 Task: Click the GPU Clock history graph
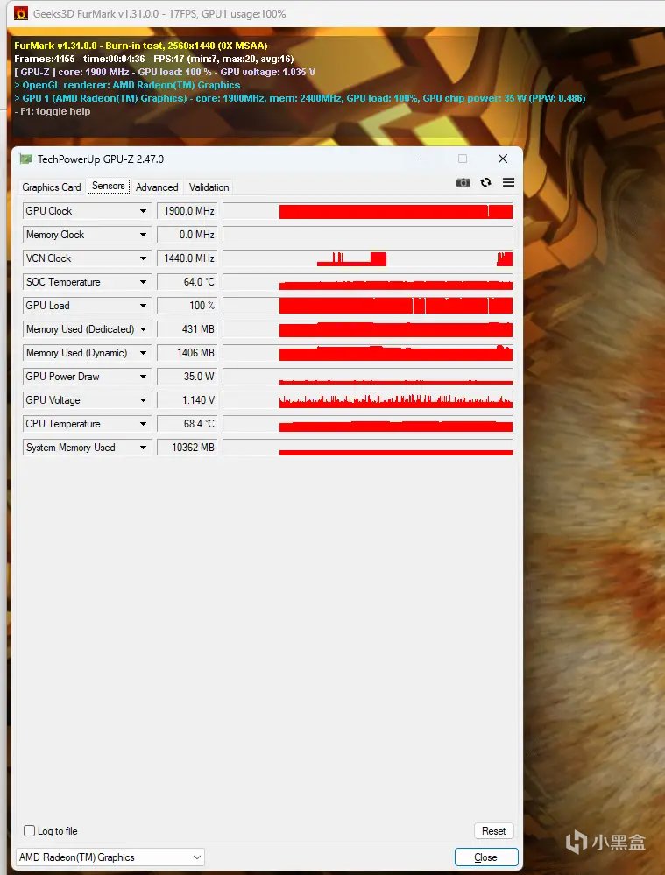pyautogui.click(x=367, y=211)
